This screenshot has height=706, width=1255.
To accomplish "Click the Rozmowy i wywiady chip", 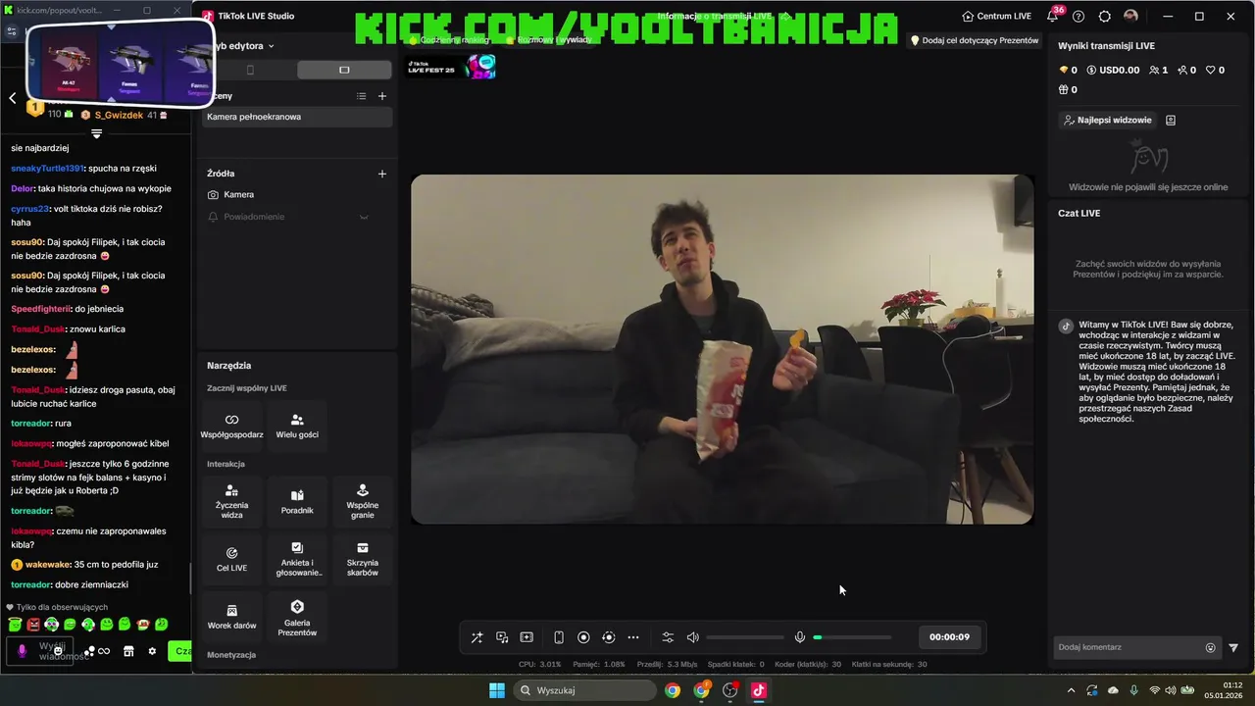I will click(x=551, y=40).
